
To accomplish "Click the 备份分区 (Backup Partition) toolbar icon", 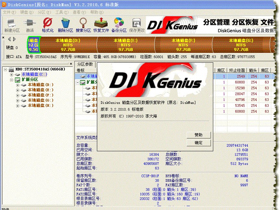I will (x=119, y=25).
